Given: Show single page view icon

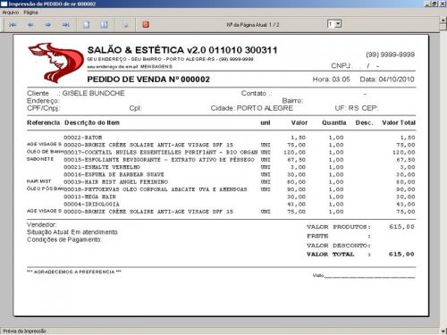Looking at the screenshot, I should [87, 25].
